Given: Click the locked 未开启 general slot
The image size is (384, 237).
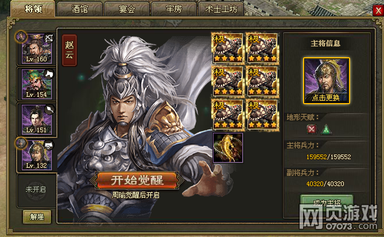Looking at the screenshot, I should pyautogui.click(x=36, y=189).
